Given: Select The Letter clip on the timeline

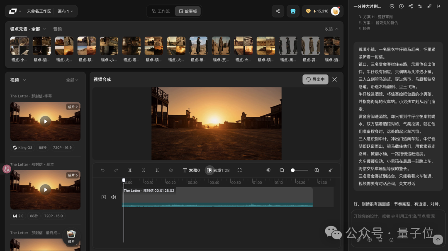Looking at the screenshot, I should click(x=217, y=197).
